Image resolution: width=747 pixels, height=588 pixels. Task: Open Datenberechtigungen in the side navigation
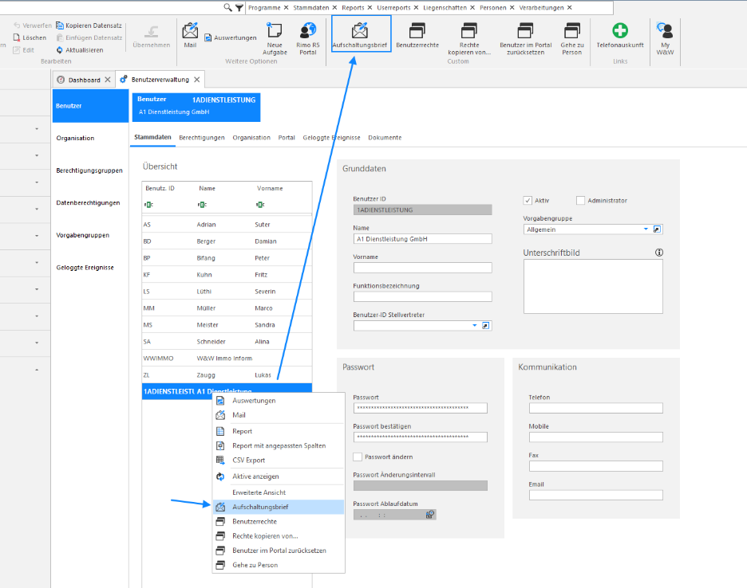pos(88,202)
